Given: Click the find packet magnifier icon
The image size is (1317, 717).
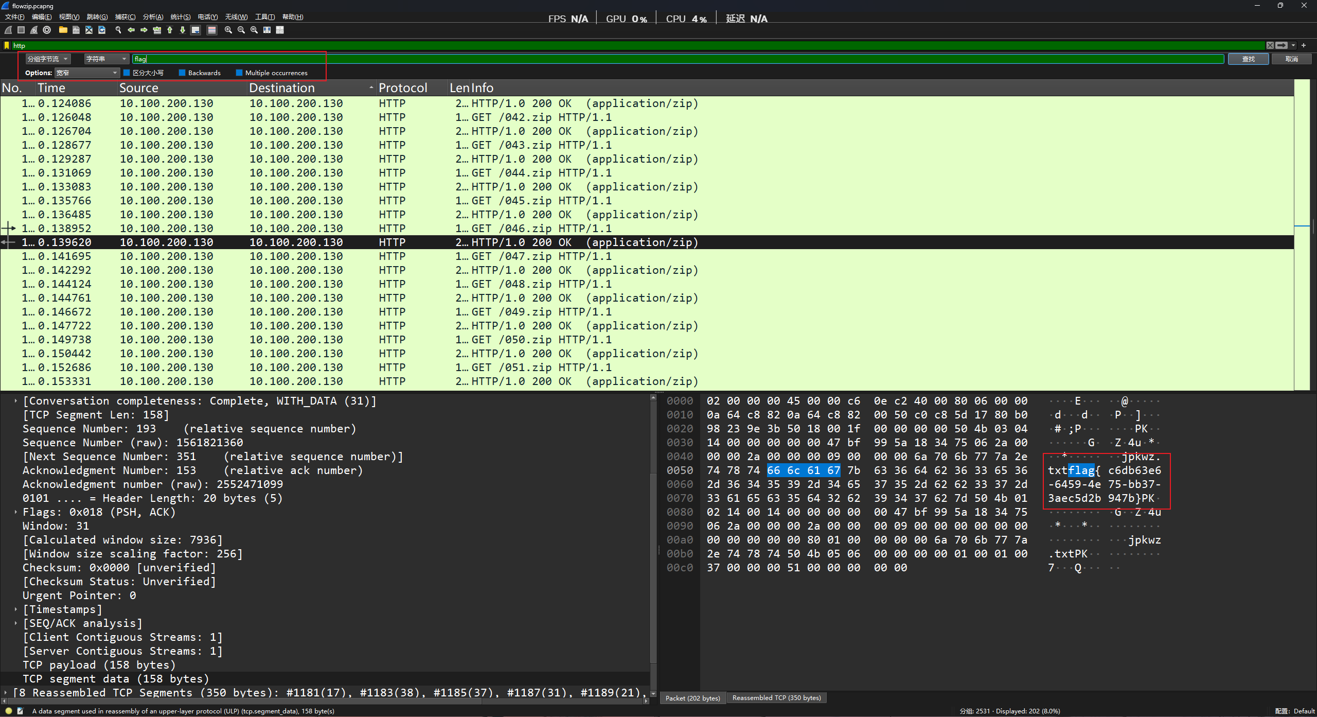Looking at the screenshot, I should (x=118, y=30).
